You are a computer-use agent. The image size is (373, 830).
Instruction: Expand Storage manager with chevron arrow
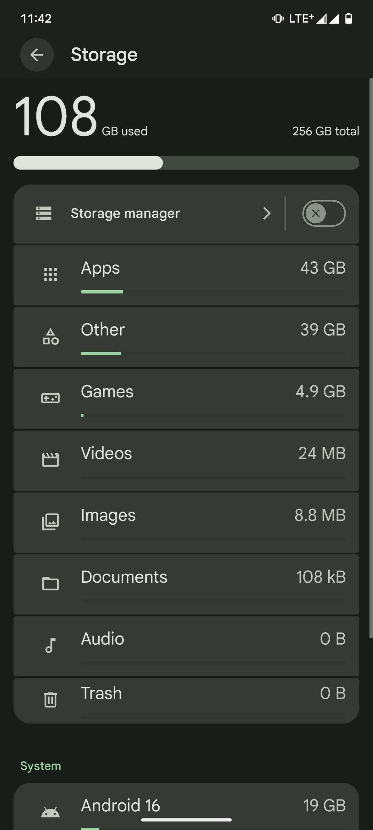(x=266, y=213)
